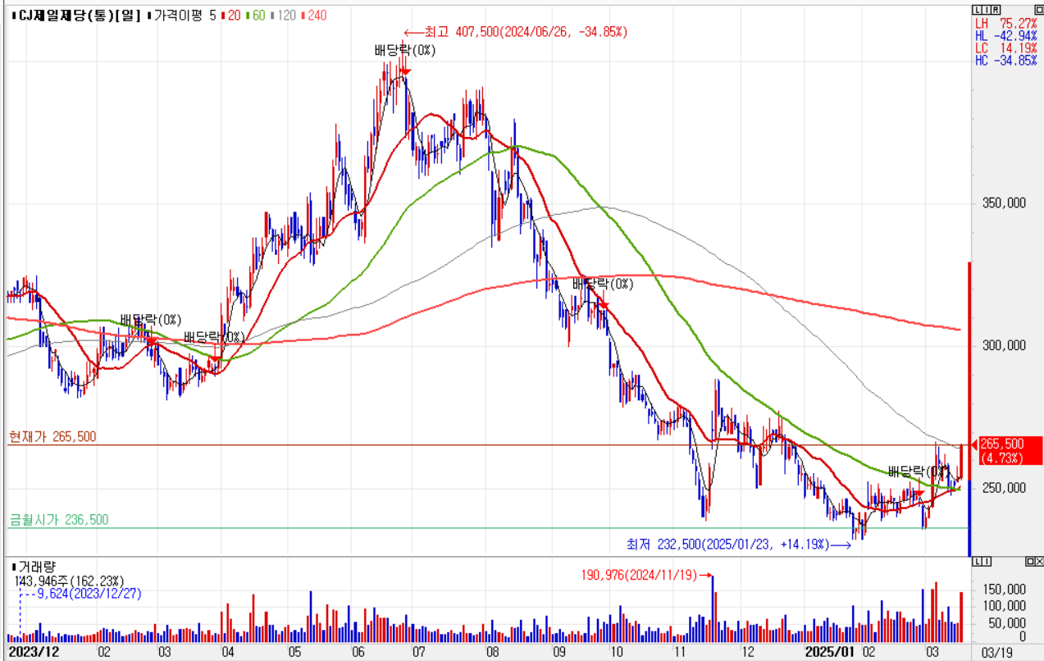Click the 120-day moving average legend
Viewport: 1044px width, 661px height.
pyautogui.click(x=285, y=16)
